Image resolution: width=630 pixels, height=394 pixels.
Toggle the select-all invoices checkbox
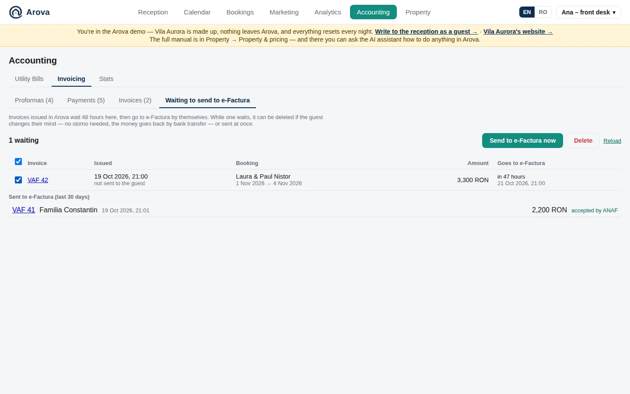tap(18, 162)
